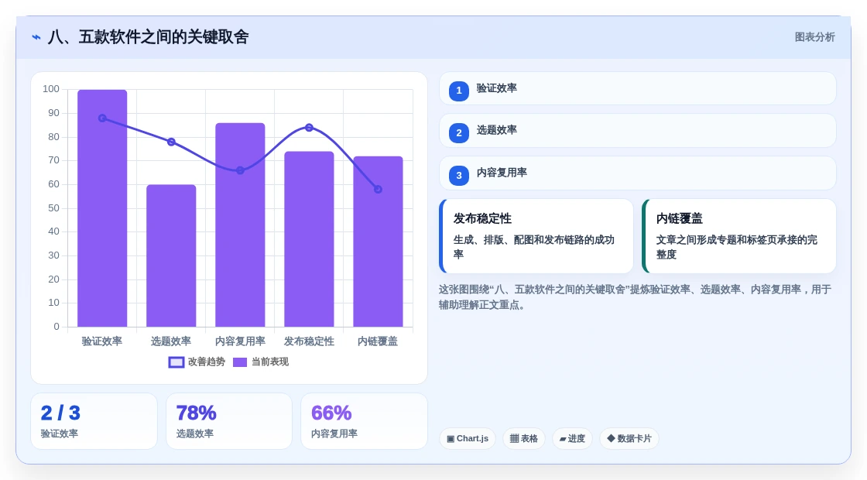
Task: Click the numbered badge 3 for 内容复用率
Action: click(459, 175)
